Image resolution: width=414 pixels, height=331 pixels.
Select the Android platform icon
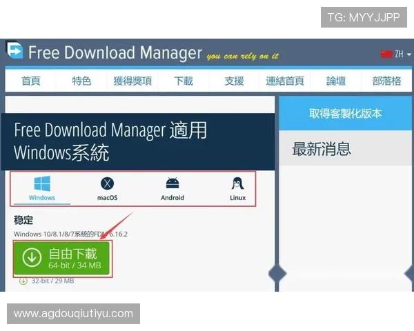click(172, 183)
